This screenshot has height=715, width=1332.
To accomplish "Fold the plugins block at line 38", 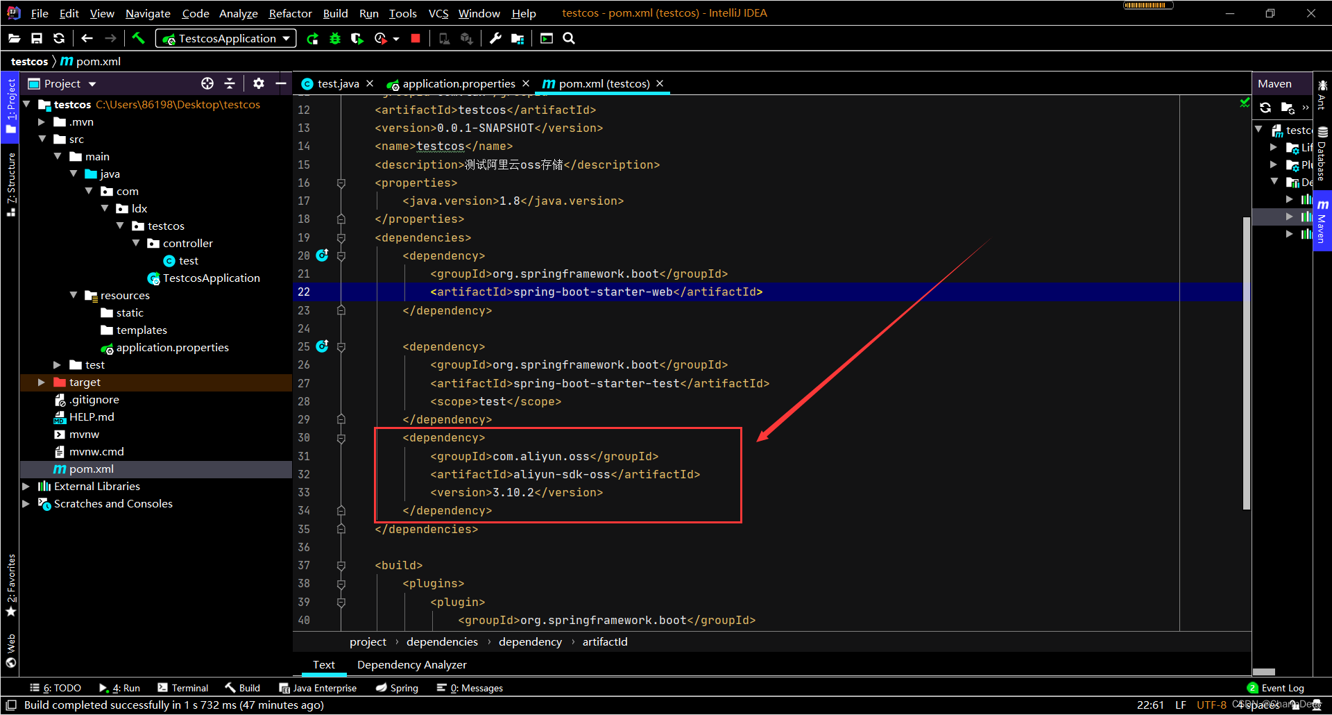I will pyautogui.click(x=341, y=584).
